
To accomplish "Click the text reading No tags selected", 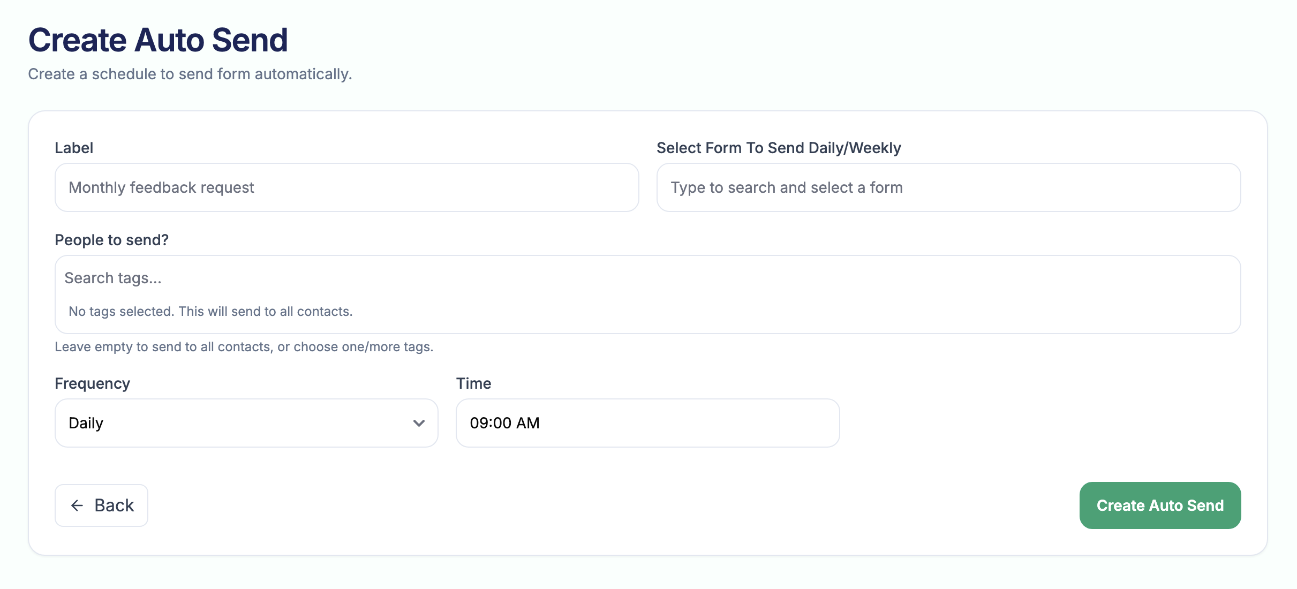I will (209, 311).
